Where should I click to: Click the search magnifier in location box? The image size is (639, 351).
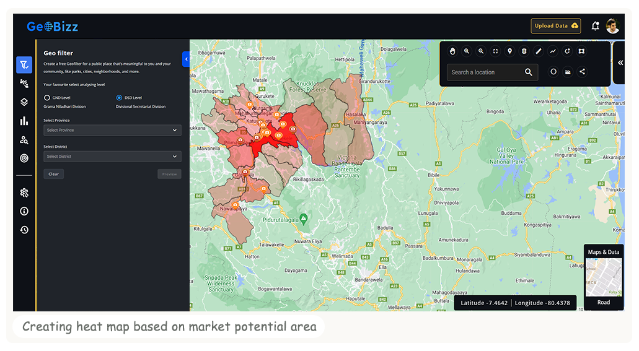point(529,72)
